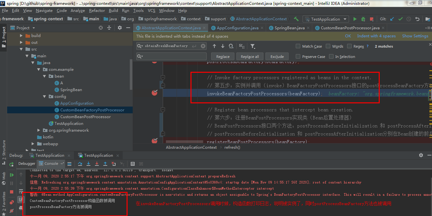Click mute breakpoints icon
The height and width of the screenshot is (216, 432).
(12, 211)
